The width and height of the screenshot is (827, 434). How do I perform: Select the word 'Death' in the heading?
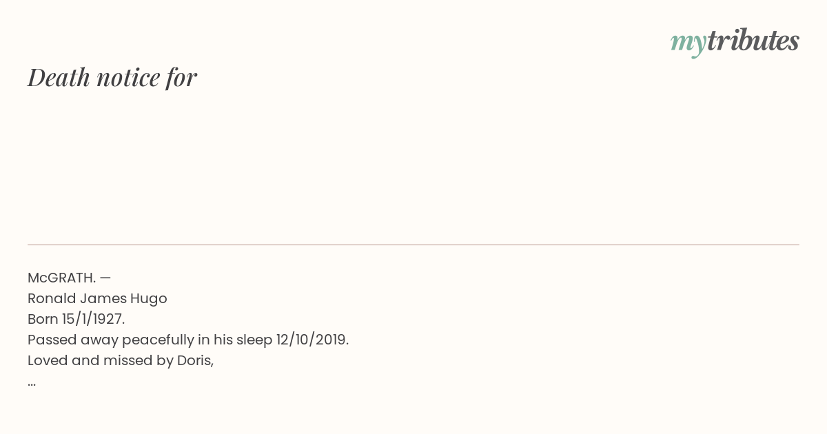click(x=59, y=77)
